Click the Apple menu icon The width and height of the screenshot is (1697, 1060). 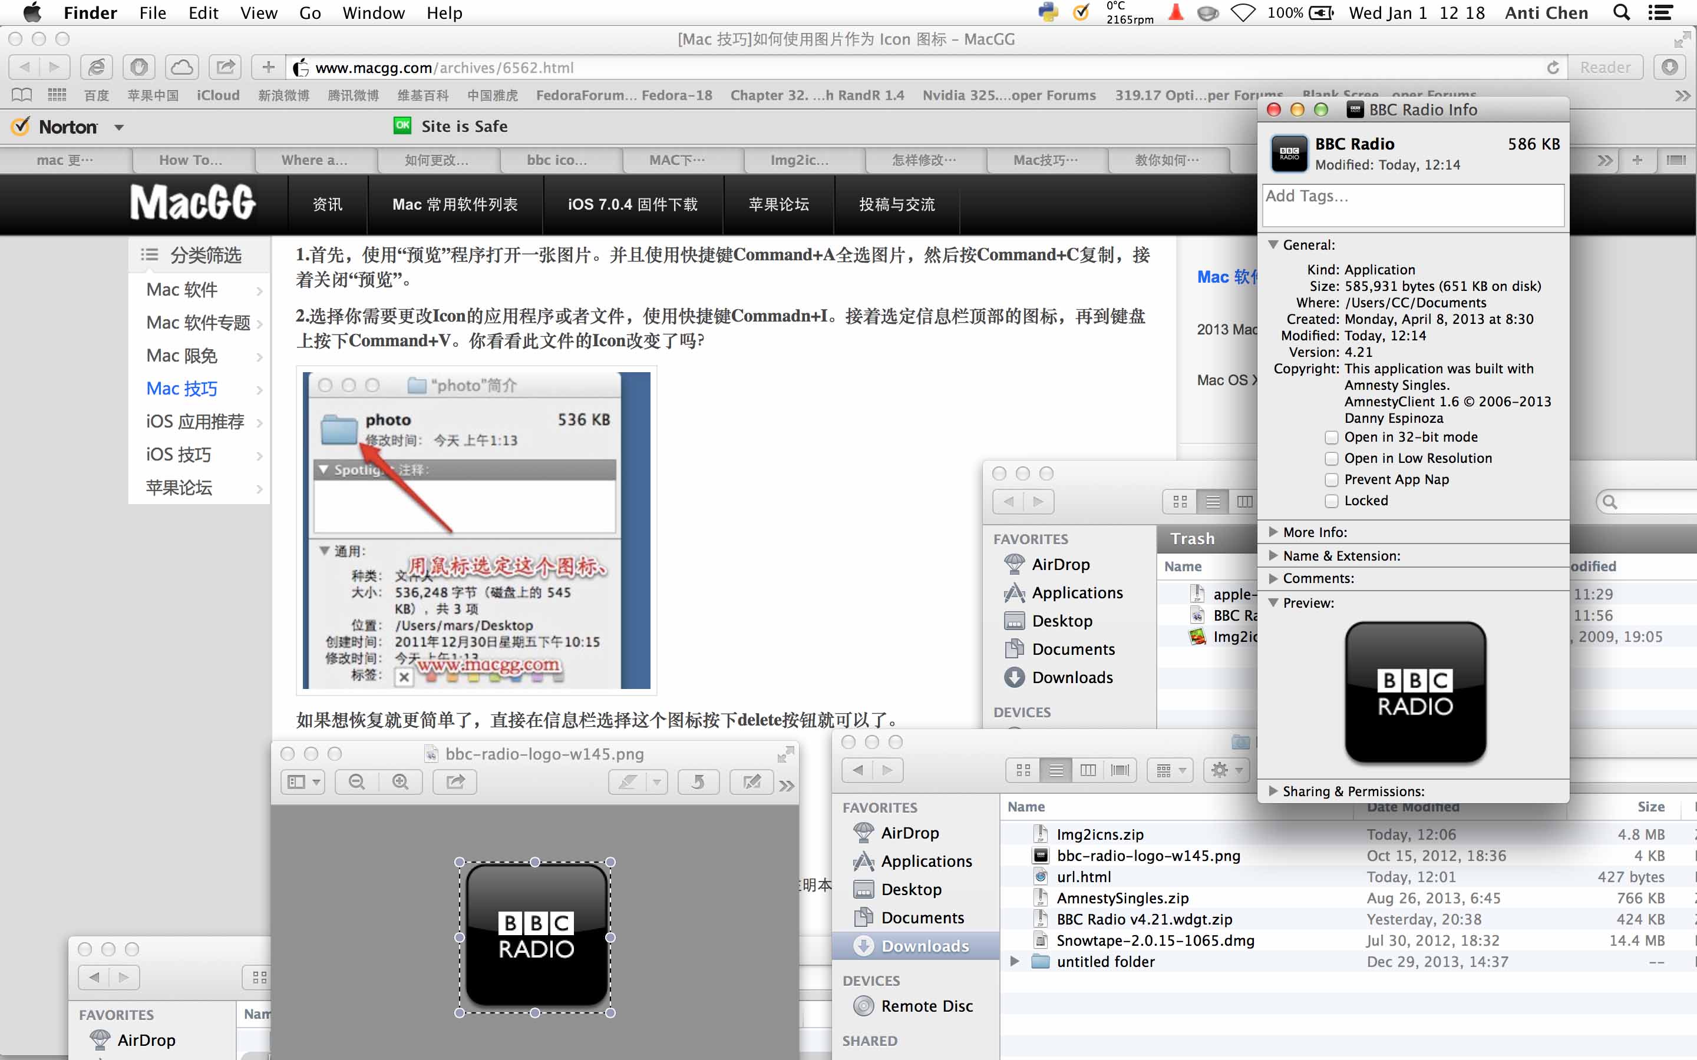pos(32,12)
